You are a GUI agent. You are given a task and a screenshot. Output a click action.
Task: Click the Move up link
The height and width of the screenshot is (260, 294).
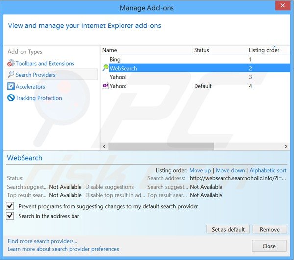200,170
